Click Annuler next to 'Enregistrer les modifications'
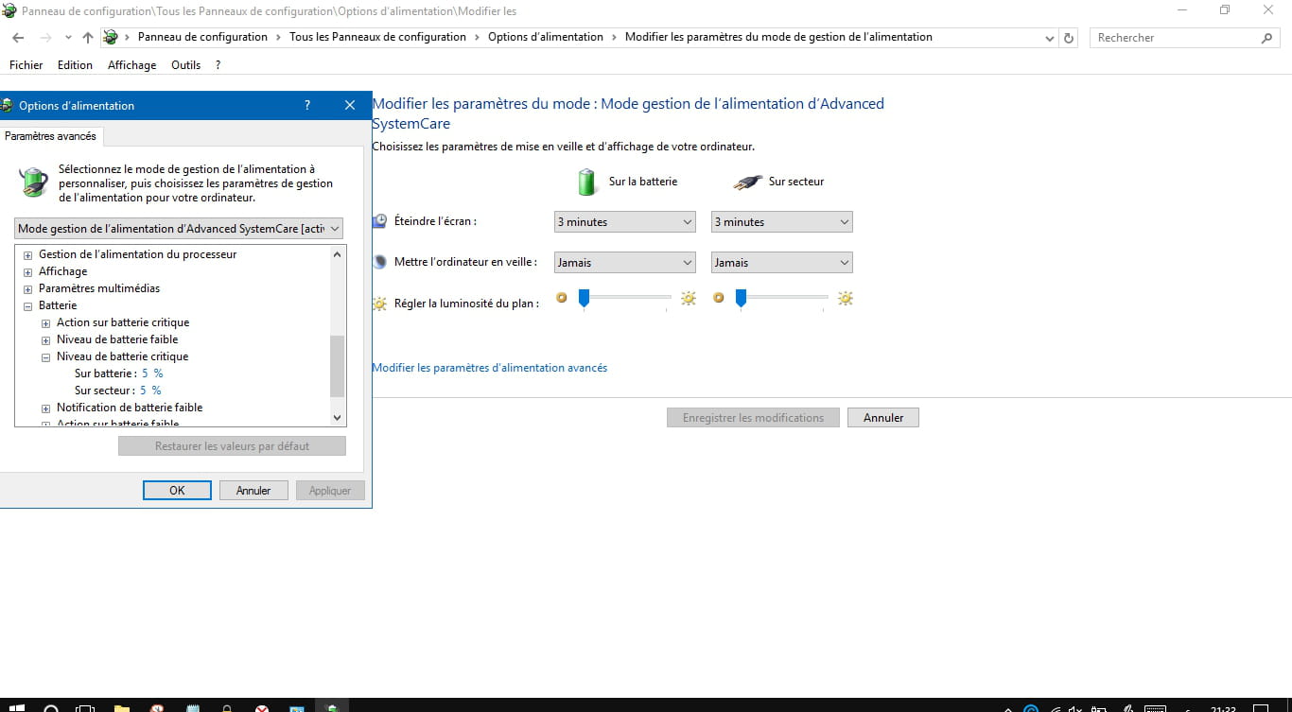The height and width of the screenshot is (712, 1292). (883, 418)
